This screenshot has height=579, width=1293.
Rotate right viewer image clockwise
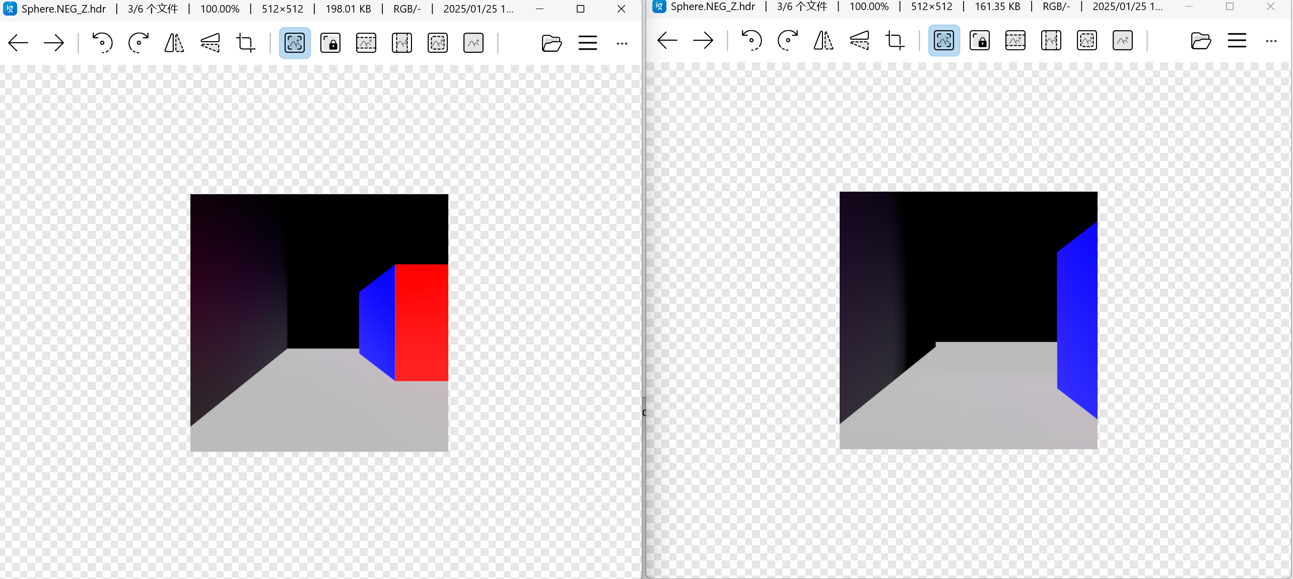pos(788,40)
